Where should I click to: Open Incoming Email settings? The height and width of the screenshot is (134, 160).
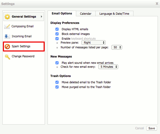tap(22, 36)
